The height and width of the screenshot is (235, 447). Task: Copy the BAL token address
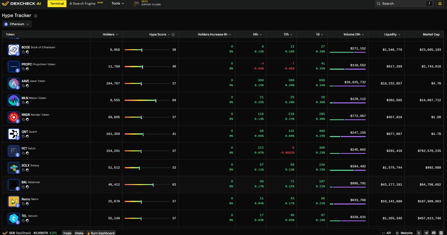click(x=23, y=187)
